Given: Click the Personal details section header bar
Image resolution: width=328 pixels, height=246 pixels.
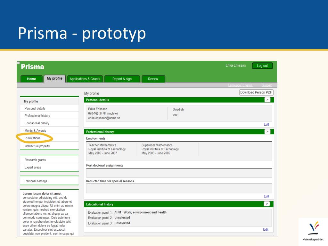Looking at the screenshot, I should tap(179, 100).
